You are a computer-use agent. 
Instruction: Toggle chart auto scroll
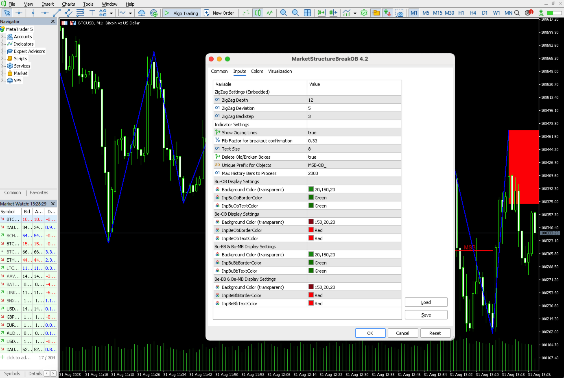tap(321, 13)
